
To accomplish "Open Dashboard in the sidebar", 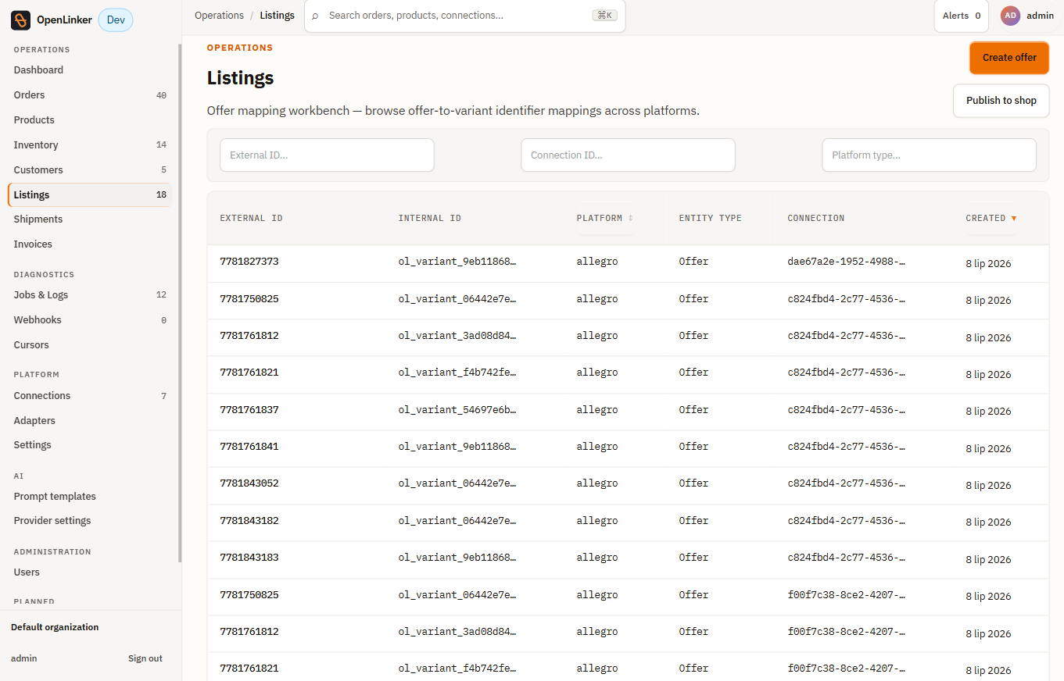I will pyautogui.click(x=90, y=70).
